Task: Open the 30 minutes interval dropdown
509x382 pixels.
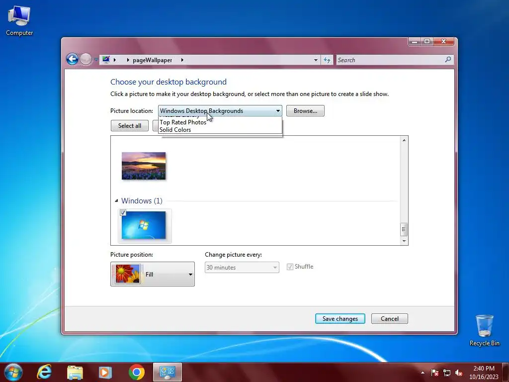Action: (x=242, y=267)
